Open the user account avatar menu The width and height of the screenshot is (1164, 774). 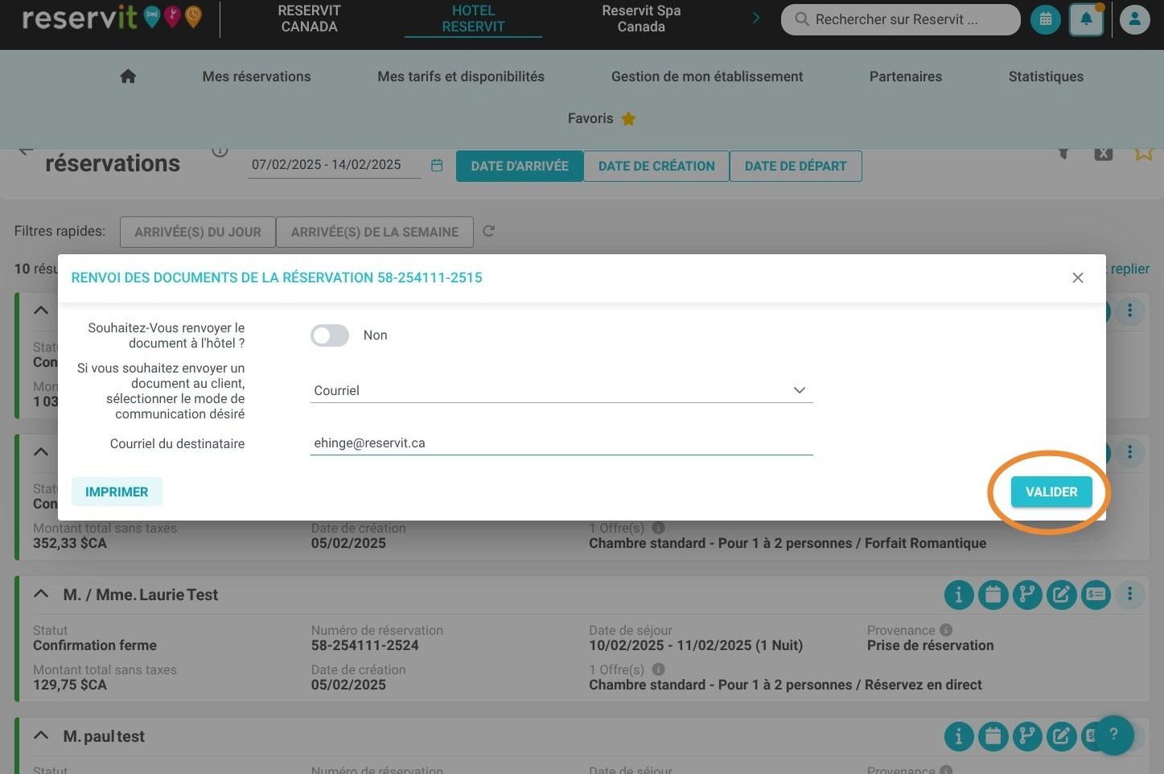click(x=1135, y=19)
